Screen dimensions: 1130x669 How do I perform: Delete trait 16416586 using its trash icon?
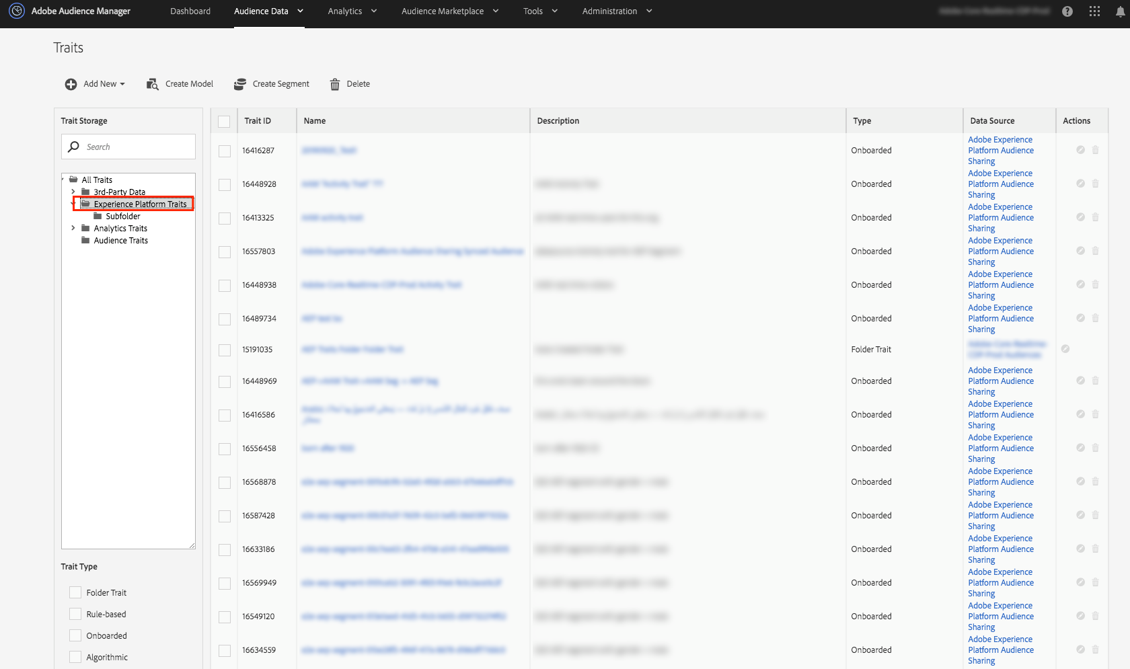point(1095,414)
